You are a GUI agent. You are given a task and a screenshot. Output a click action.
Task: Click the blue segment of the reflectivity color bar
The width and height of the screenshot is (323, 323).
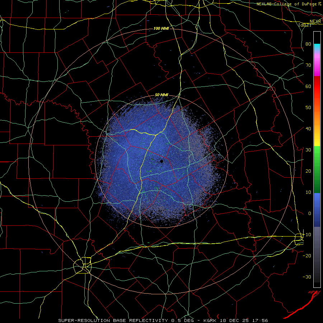click(x=317, y=210)
